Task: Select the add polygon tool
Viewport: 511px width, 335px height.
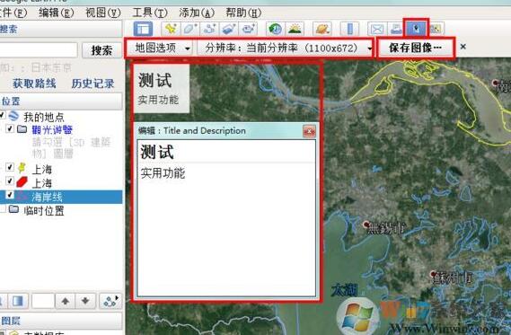Action: (190, 29)
